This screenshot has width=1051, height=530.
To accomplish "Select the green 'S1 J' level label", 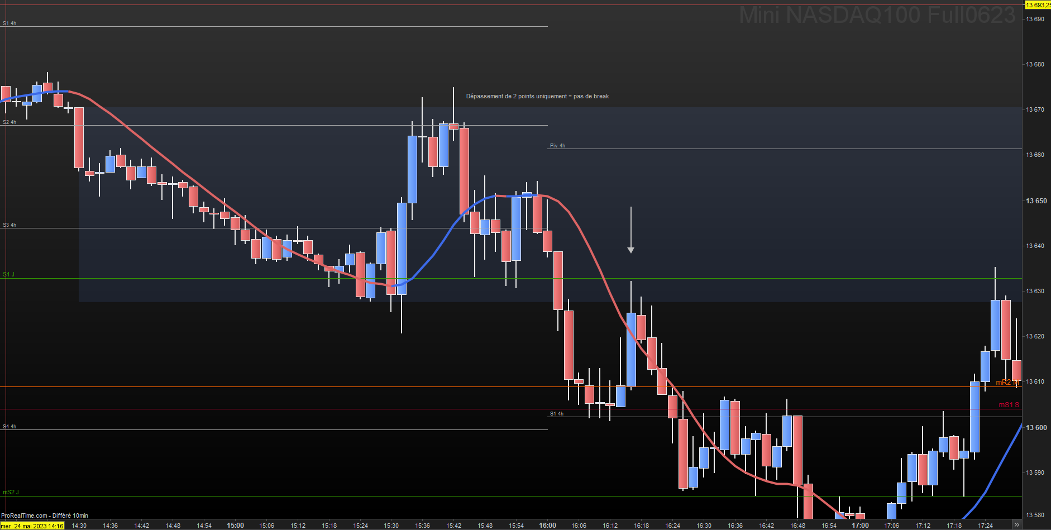I will [8, 275].
